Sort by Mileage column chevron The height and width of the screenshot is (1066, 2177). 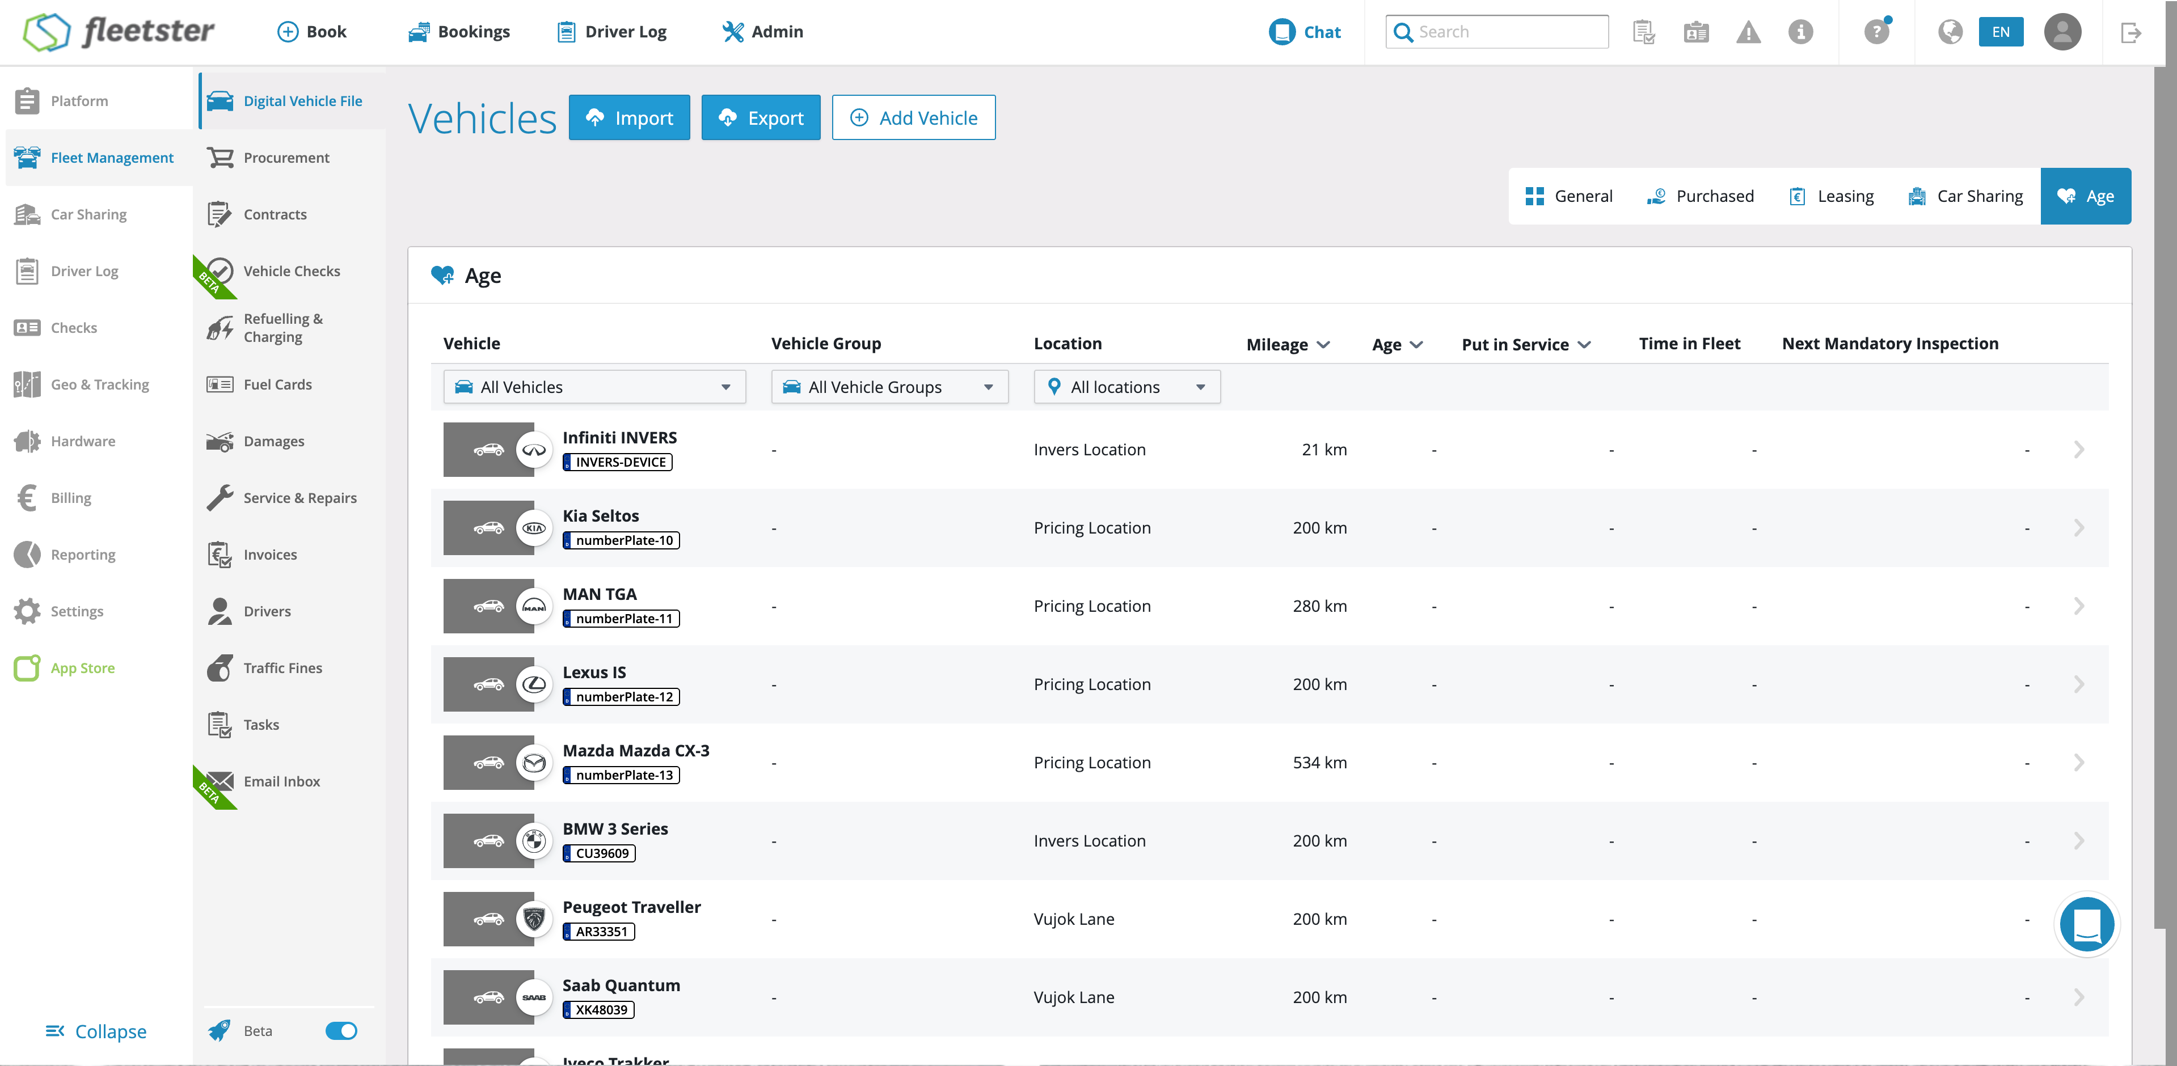[1323, 345]
